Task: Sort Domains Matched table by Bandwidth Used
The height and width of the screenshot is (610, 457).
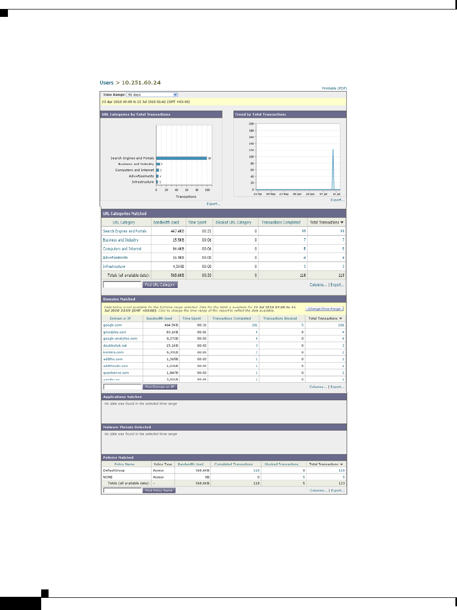Action: (x=159, y=318)
